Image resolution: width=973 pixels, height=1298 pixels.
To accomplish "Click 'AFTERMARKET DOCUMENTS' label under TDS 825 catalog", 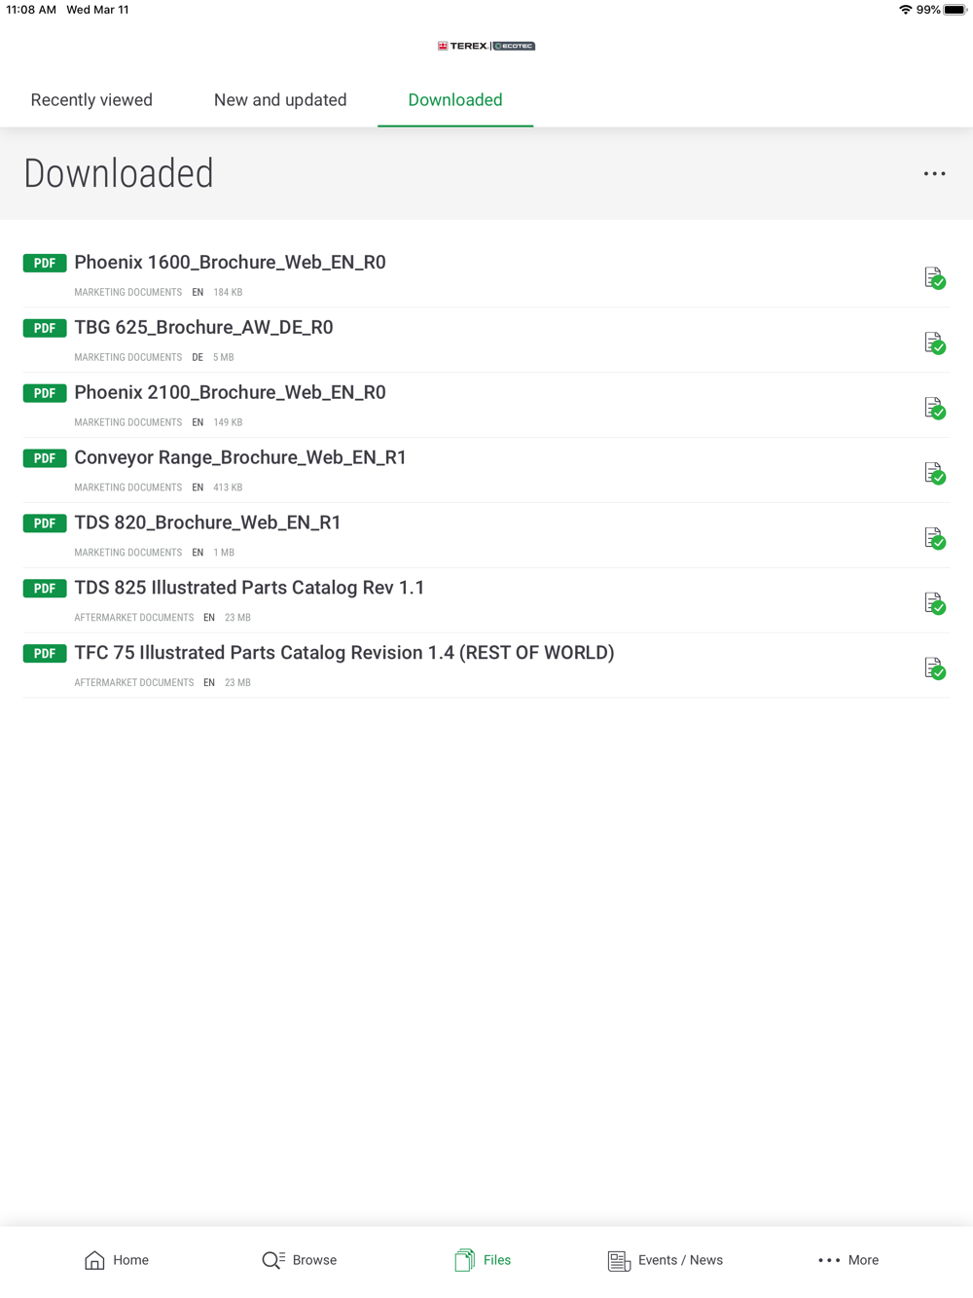I will tap(134, 618).
